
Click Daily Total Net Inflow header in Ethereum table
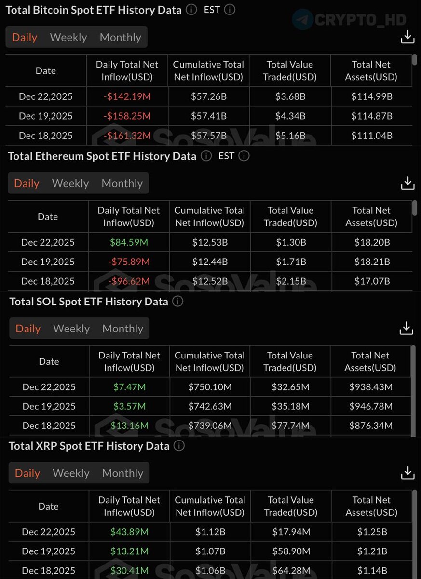click(x=129, y=217)
